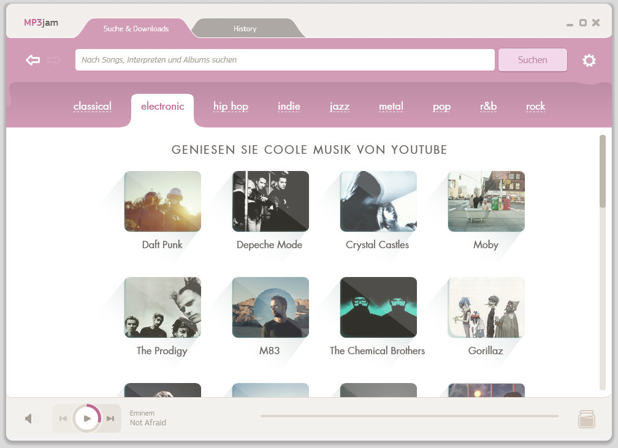Select the indie genre tab

pos(289,107)
